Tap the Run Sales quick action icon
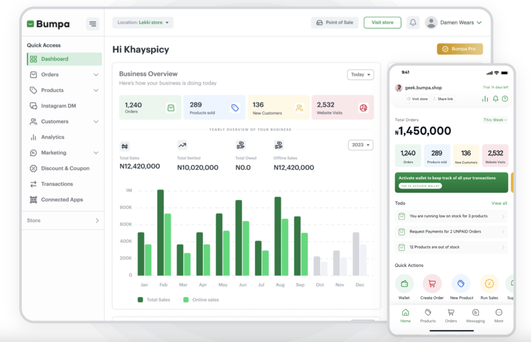Screen dimensions: 531x342 tap(489, 284)
